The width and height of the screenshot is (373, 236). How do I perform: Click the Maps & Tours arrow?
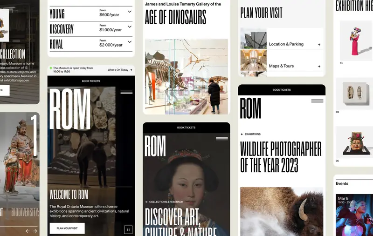click(319, 66)
